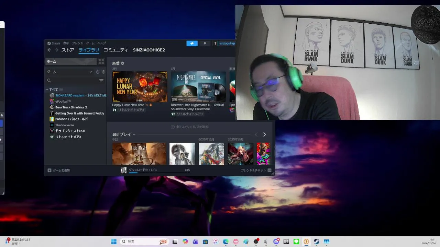Screen dimensions: 440x247
Task: Open the Steam menu
Action: pos(54,43)
